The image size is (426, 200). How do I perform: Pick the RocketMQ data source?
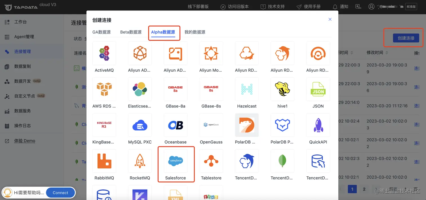140,161
